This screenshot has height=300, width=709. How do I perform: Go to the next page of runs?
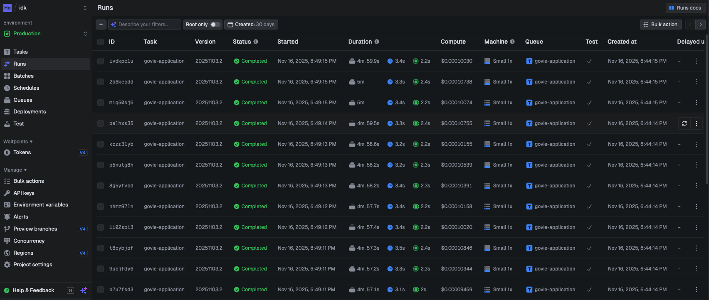point(701,25)
